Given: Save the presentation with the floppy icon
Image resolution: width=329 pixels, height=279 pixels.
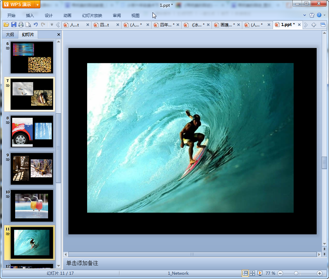Looking at the screenshot, I should (x=14, y=25).
